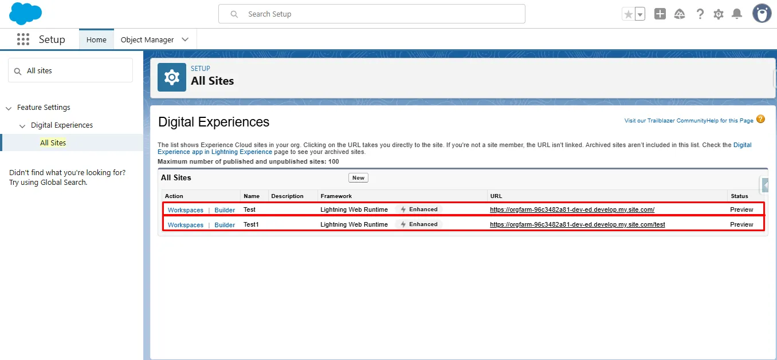Open the App Launcher grid icon
Screen dimensions: 777x360
[x=23, y=39]
